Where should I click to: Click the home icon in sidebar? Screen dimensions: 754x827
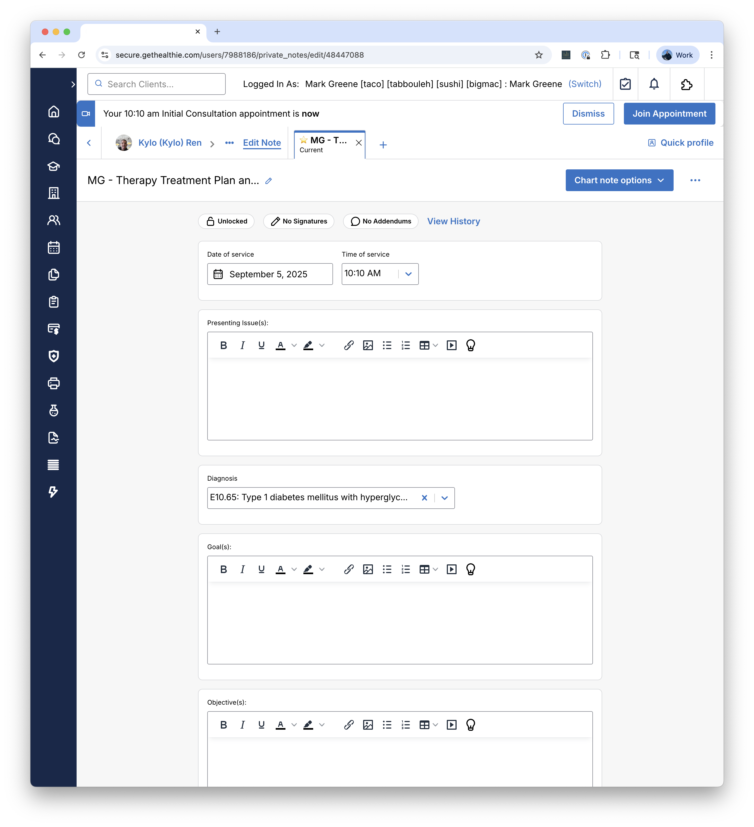[x=54, y=111]
